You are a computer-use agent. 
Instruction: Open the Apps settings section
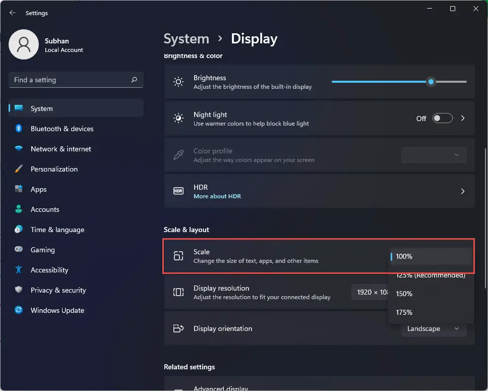pos(38,189)
